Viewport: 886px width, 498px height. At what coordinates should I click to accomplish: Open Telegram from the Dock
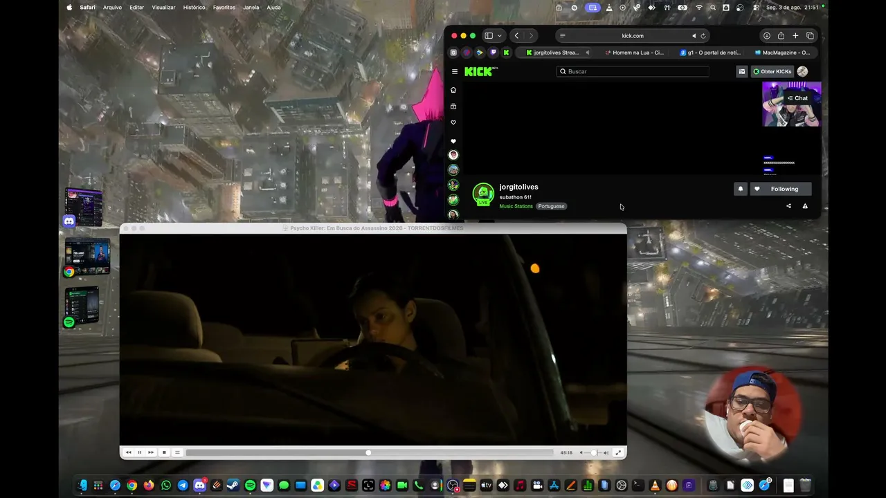click(x=183, y=486)
